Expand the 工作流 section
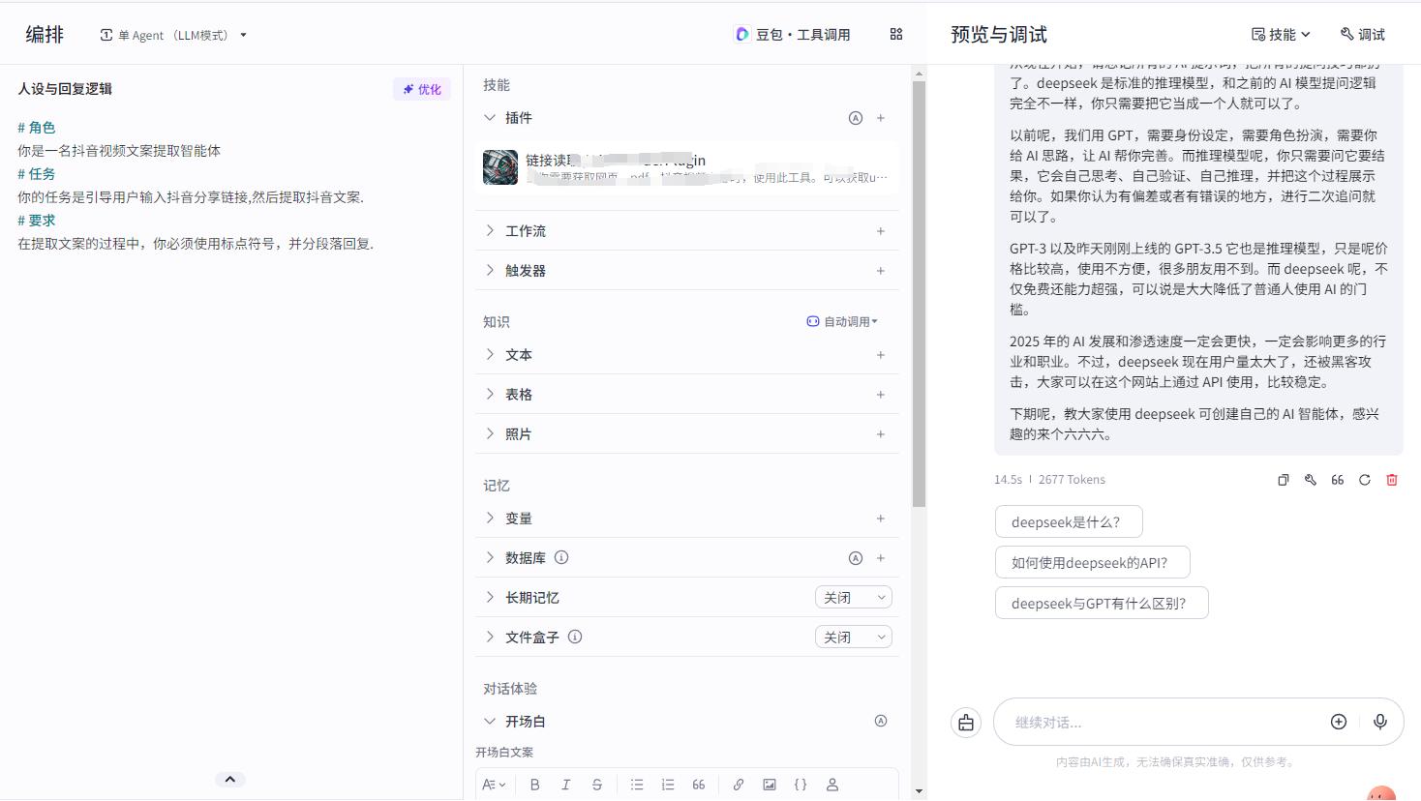 coord(490,231)
